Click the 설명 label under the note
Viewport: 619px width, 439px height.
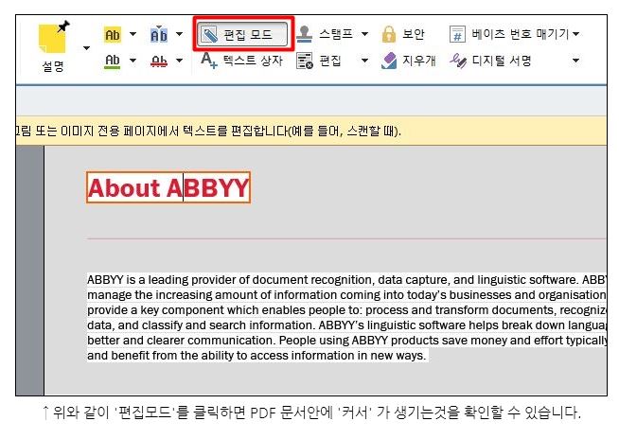[x=53, y=66]
